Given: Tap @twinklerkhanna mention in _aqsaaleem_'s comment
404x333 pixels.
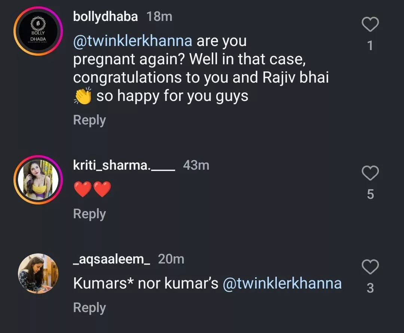Looking at the screenshot, I should [282, 284].
